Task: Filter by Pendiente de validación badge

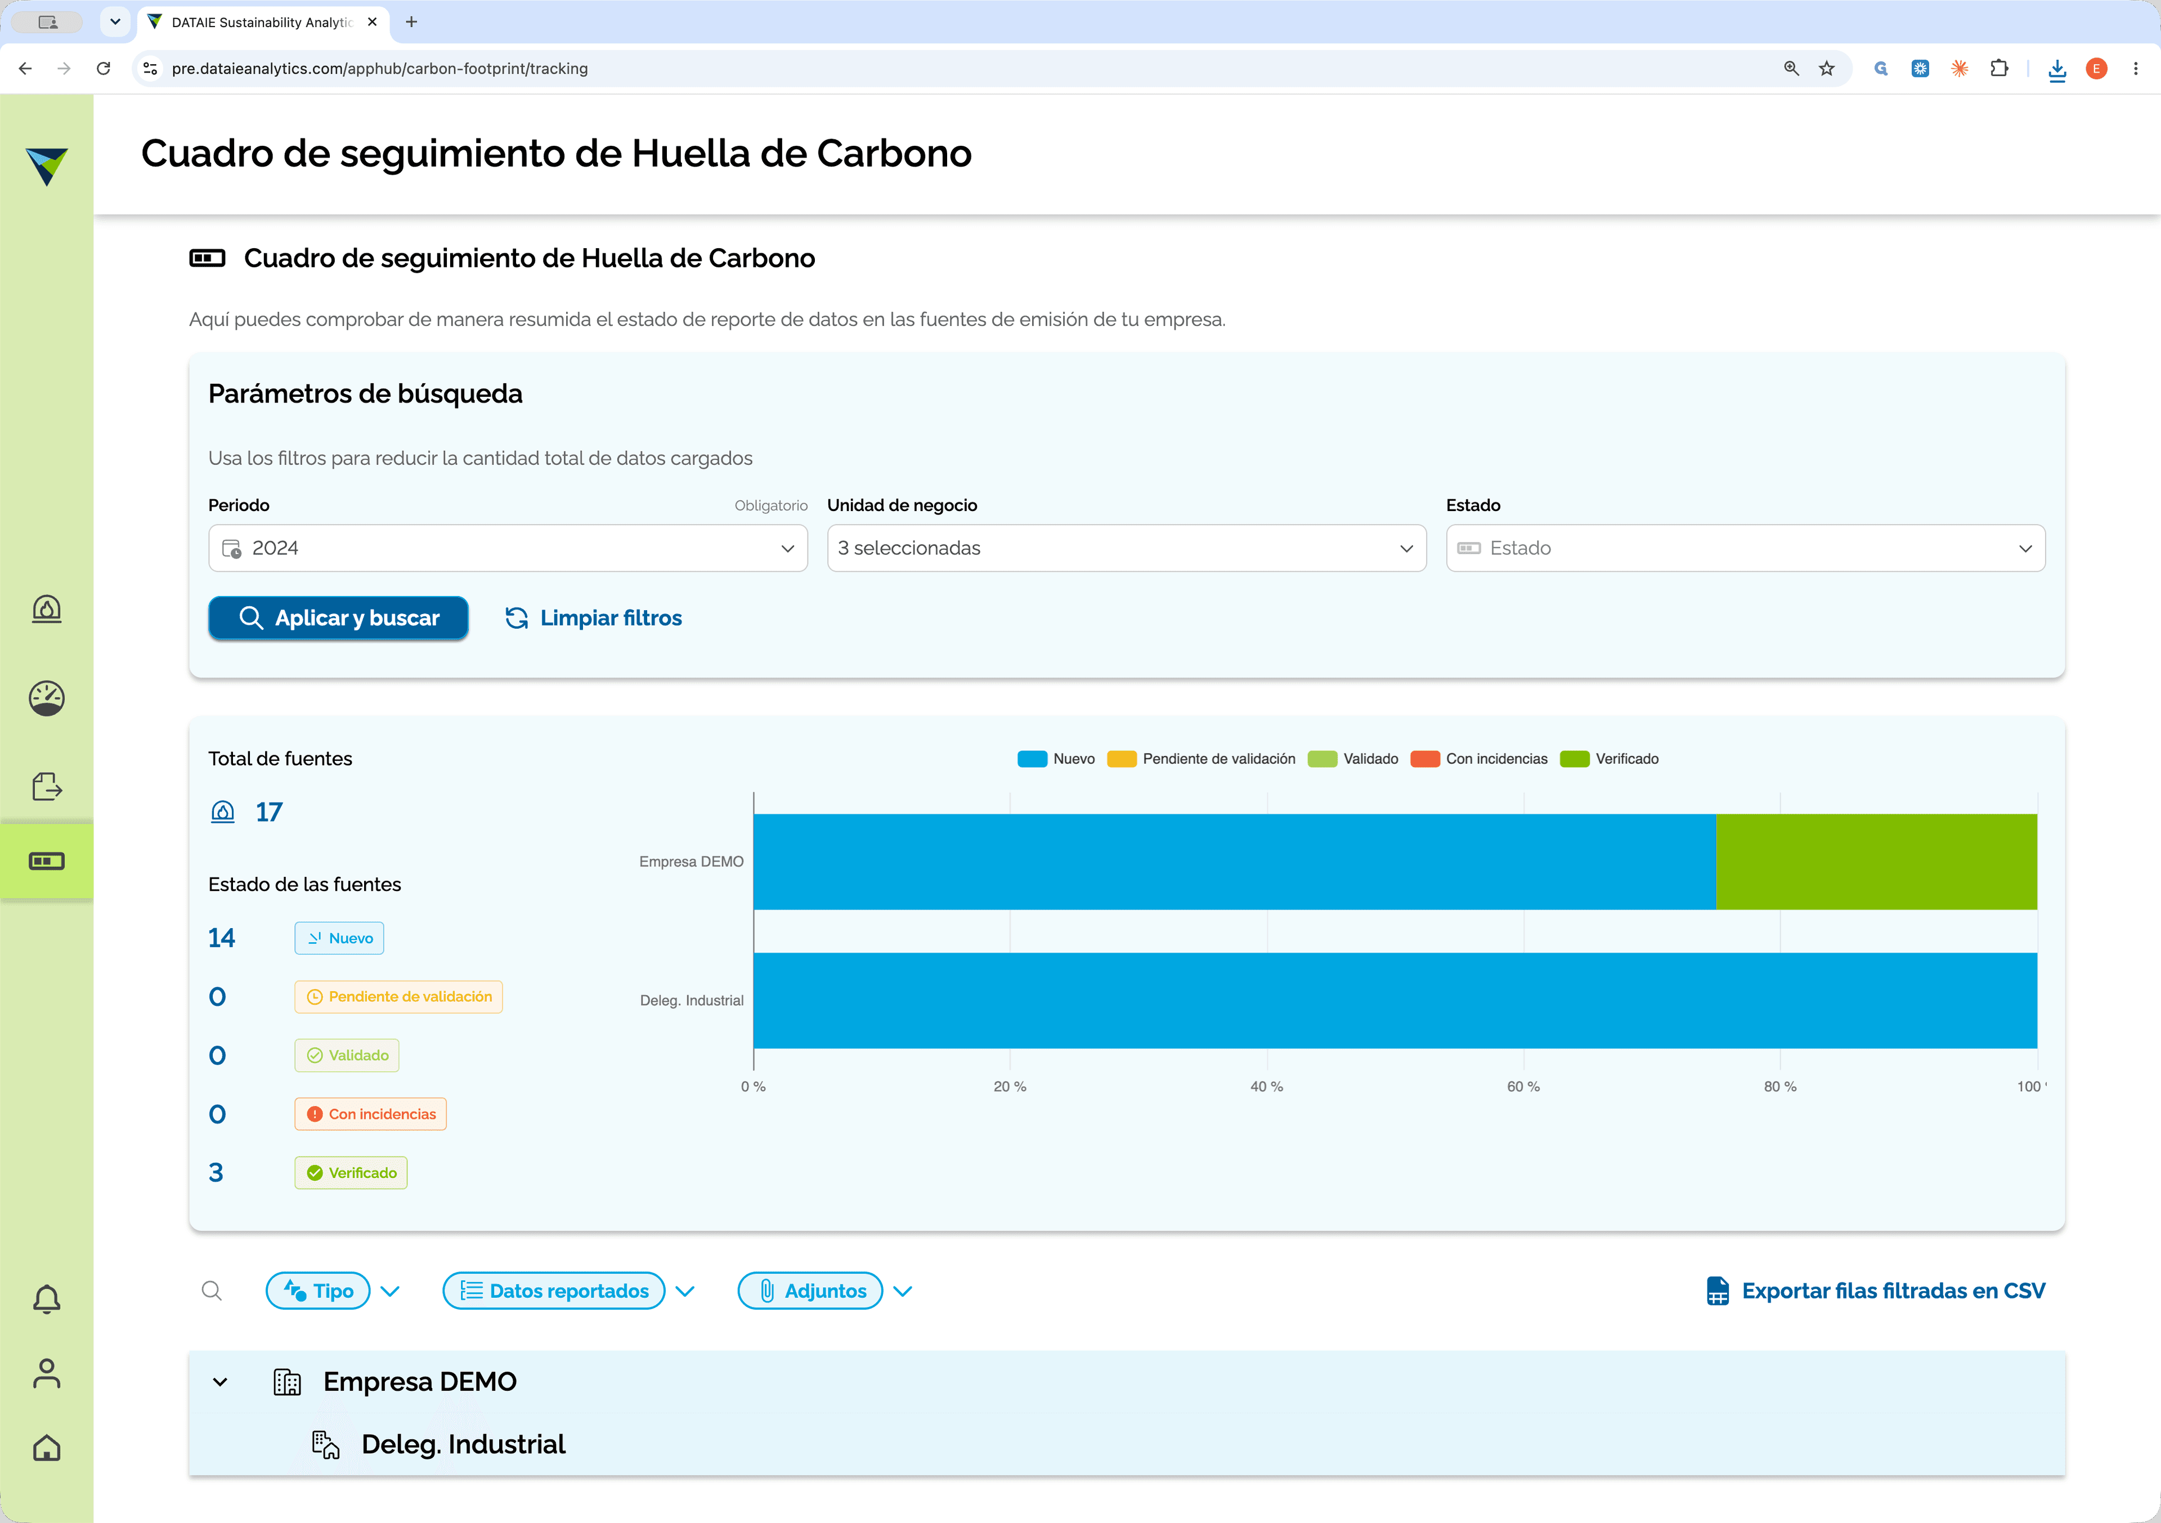Action: [398, 997]
